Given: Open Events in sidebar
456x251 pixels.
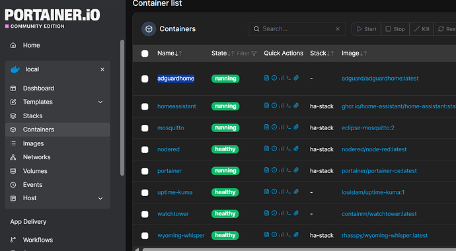Looking at the screenshot, I should click(57, 185).
